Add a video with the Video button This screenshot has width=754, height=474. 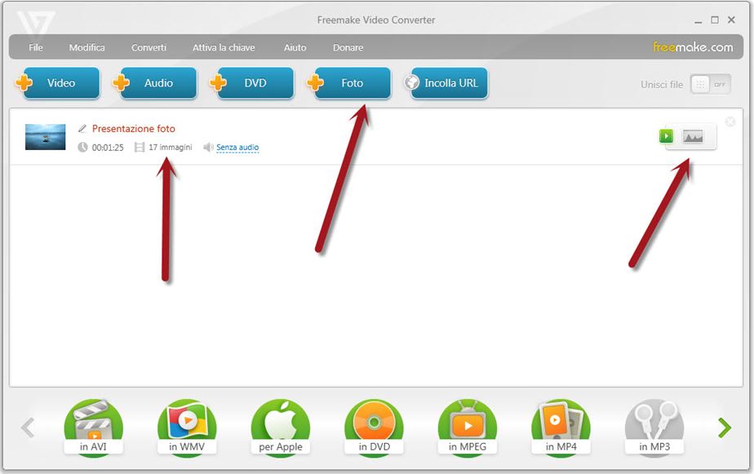pyautogui.click(x=58, y=83)
